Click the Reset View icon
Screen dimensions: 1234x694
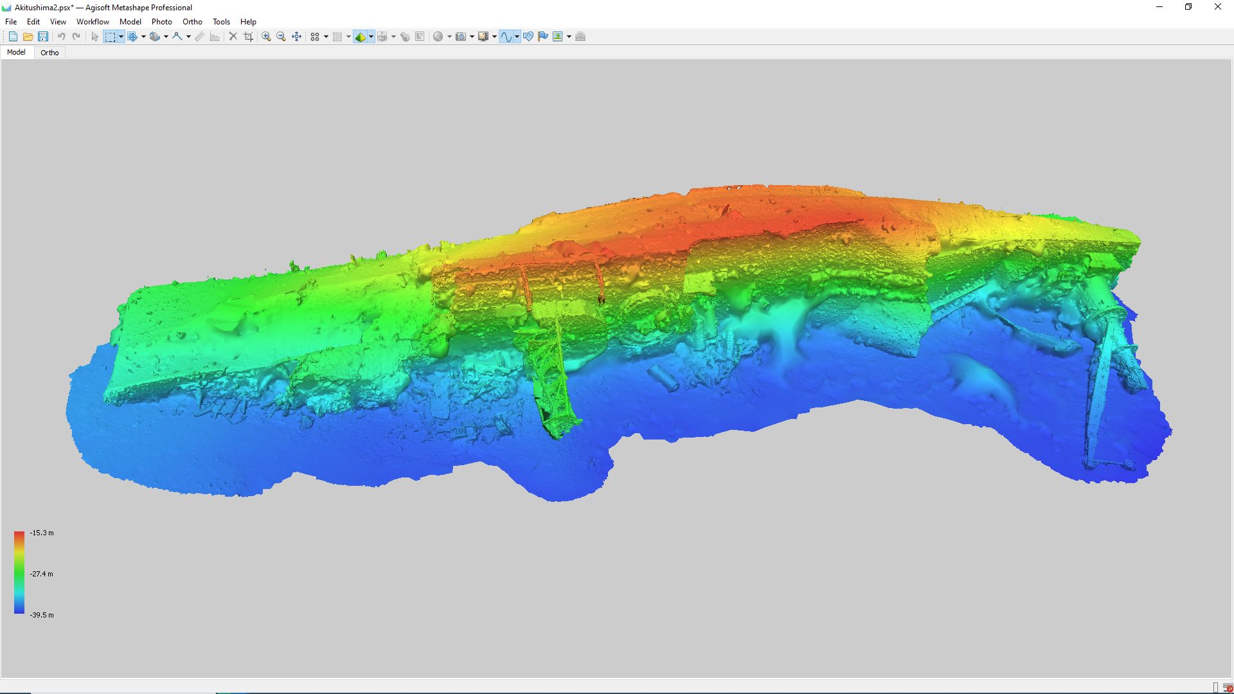pyautogui.click(x=296, y=37)
